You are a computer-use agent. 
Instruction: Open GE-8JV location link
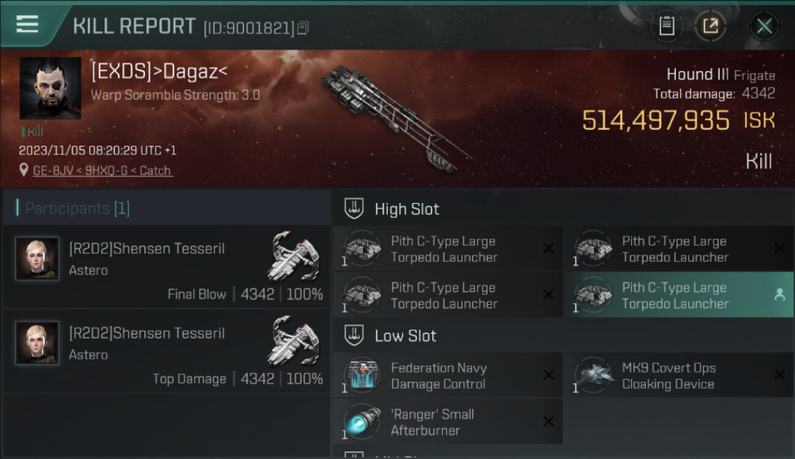click(103, 171)
